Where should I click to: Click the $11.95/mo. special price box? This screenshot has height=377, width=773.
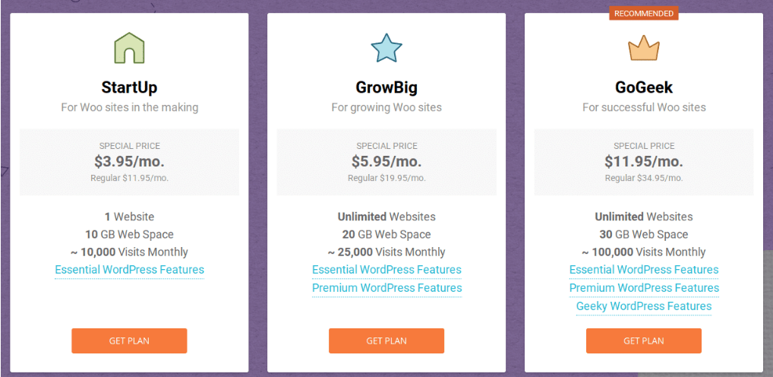tap(644, 162)
